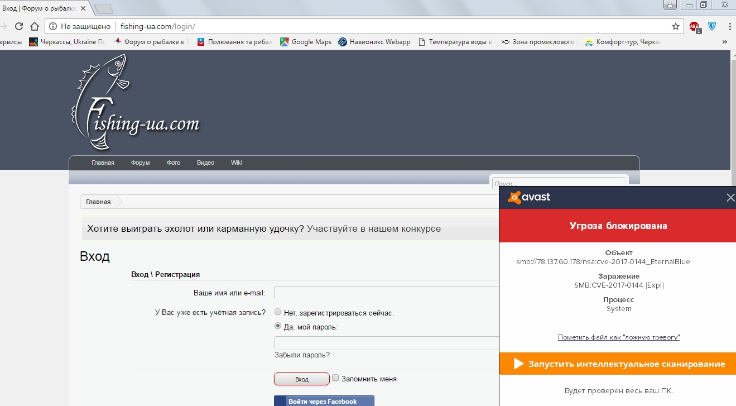Open the Chrome three-dot menu
This screenshot has width=736, height=406.
click(x=730, y=26)
